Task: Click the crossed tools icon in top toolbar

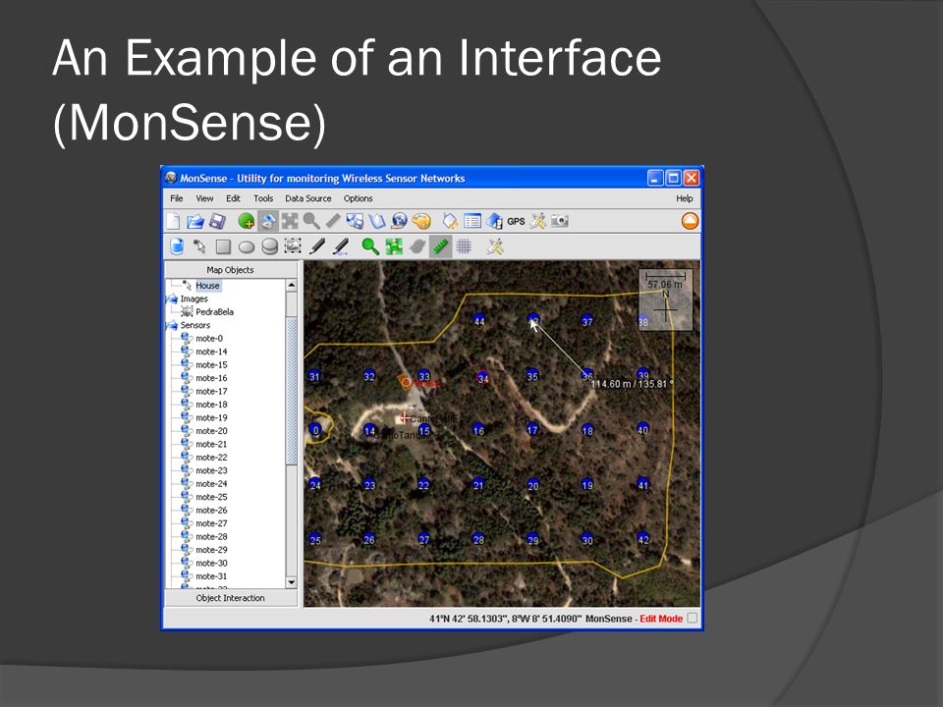Action: click(538, 221)
